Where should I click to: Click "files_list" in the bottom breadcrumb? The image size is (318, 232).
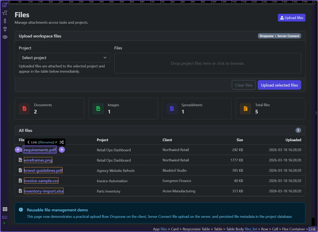250,229
